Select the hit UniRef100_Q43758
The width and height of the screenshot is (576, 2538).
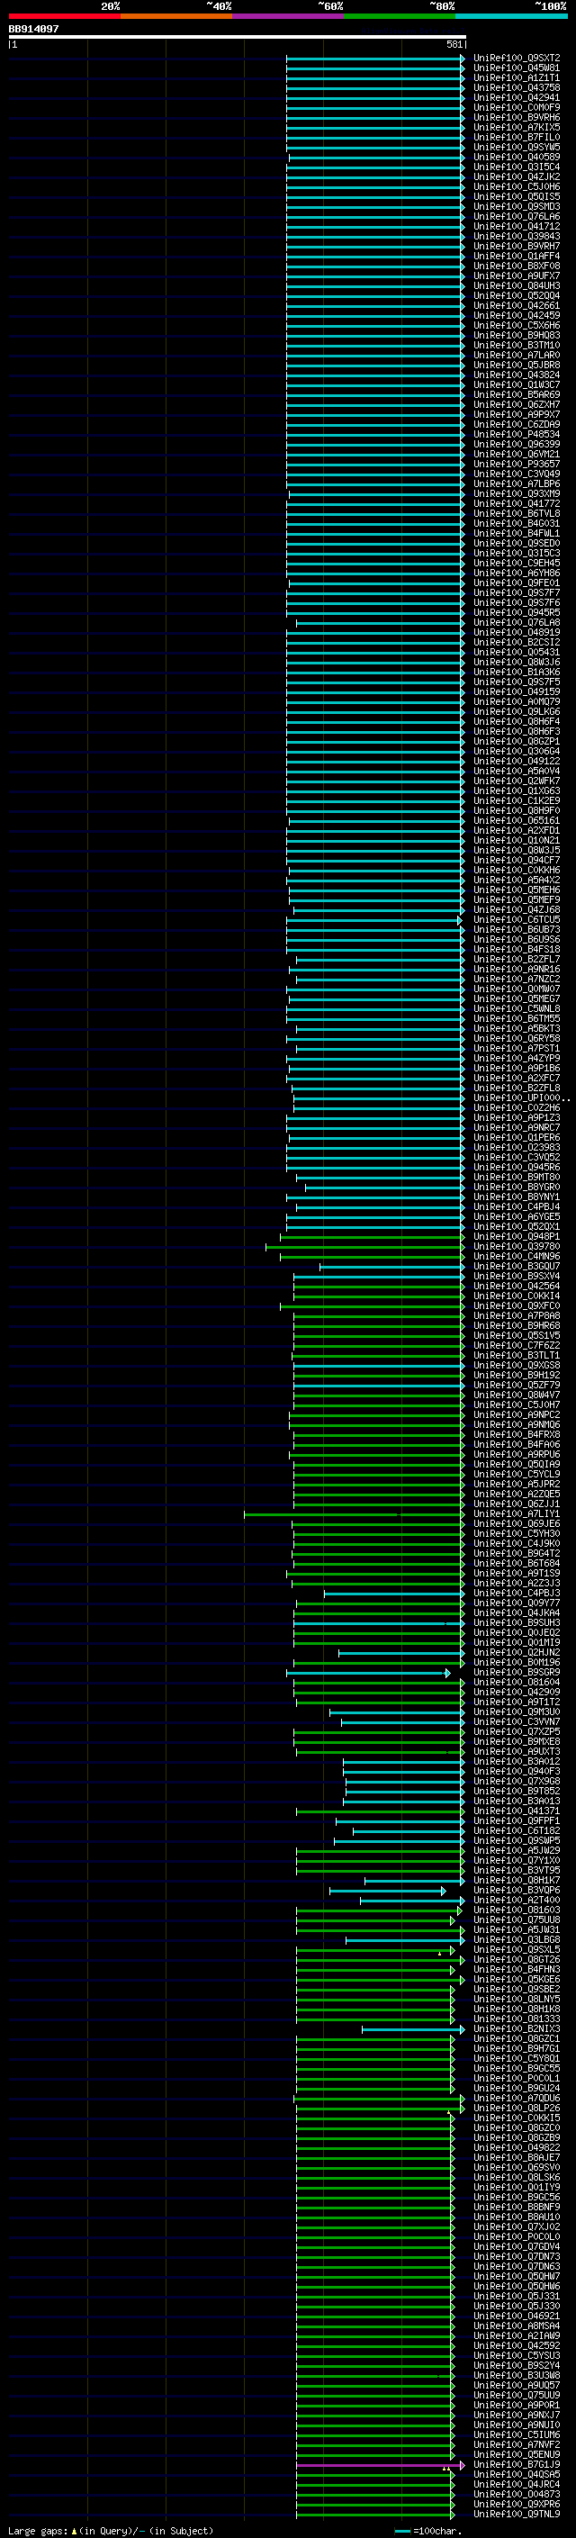[516, 87]
